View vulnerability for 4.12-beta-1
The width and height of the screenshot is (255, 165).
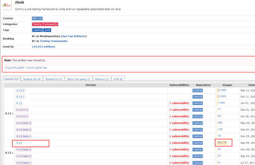pyautogui.click(x=179, y=163)
